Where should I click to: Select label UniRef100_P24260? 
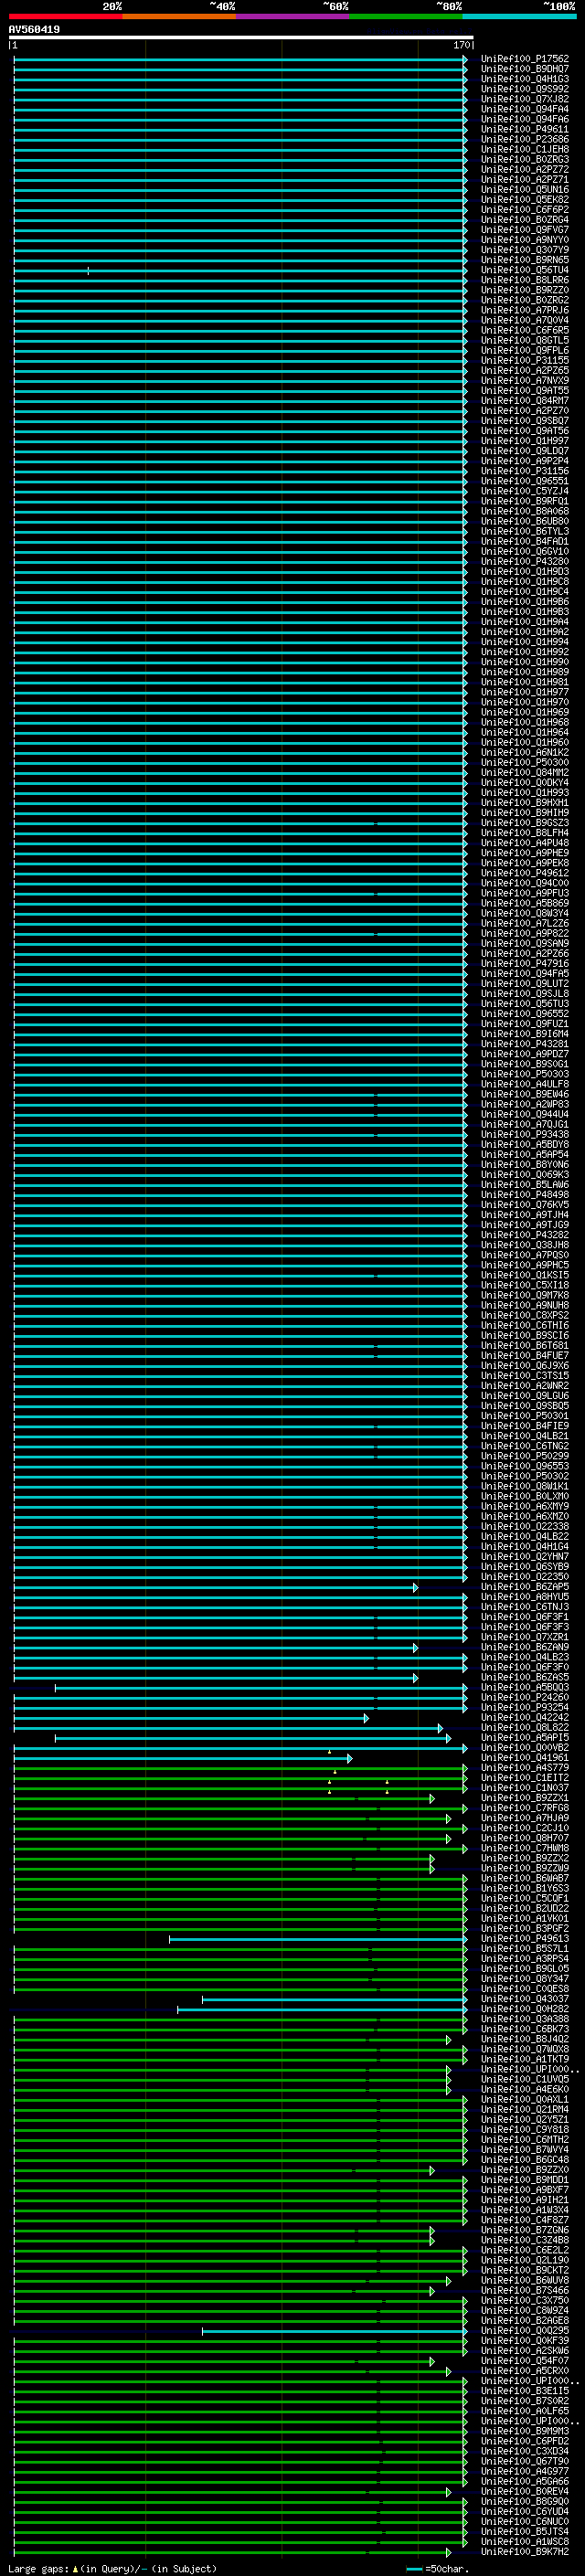click(524, 1697)
